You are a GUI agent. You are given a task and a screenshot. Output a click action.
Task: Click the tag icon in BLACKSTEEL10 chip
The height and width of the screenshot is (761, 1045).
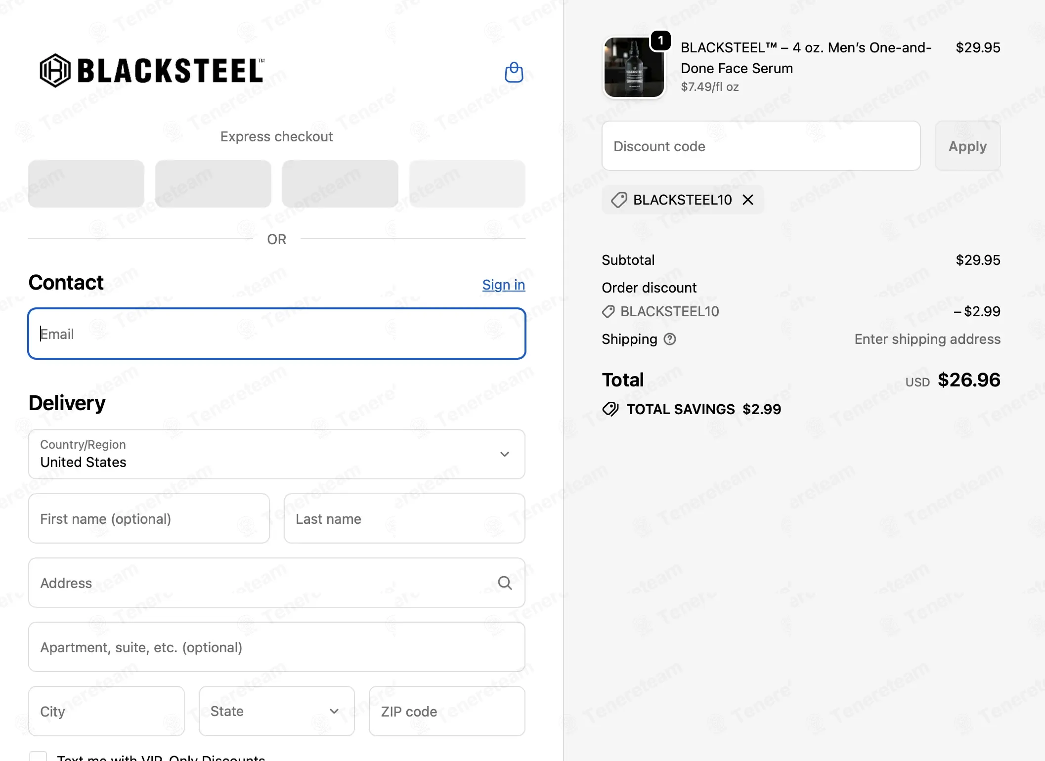click(619, 200)
